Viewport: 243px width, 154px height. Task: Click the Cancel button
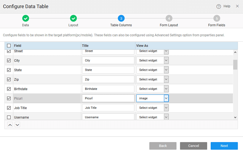[x=194, y=146]
